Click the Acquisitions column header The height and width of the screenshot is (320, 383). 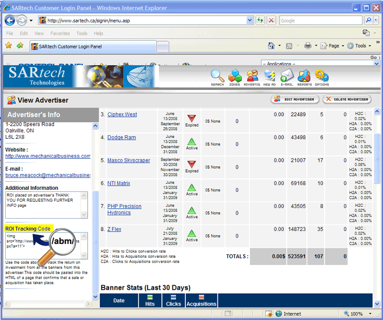coord(202,300)
